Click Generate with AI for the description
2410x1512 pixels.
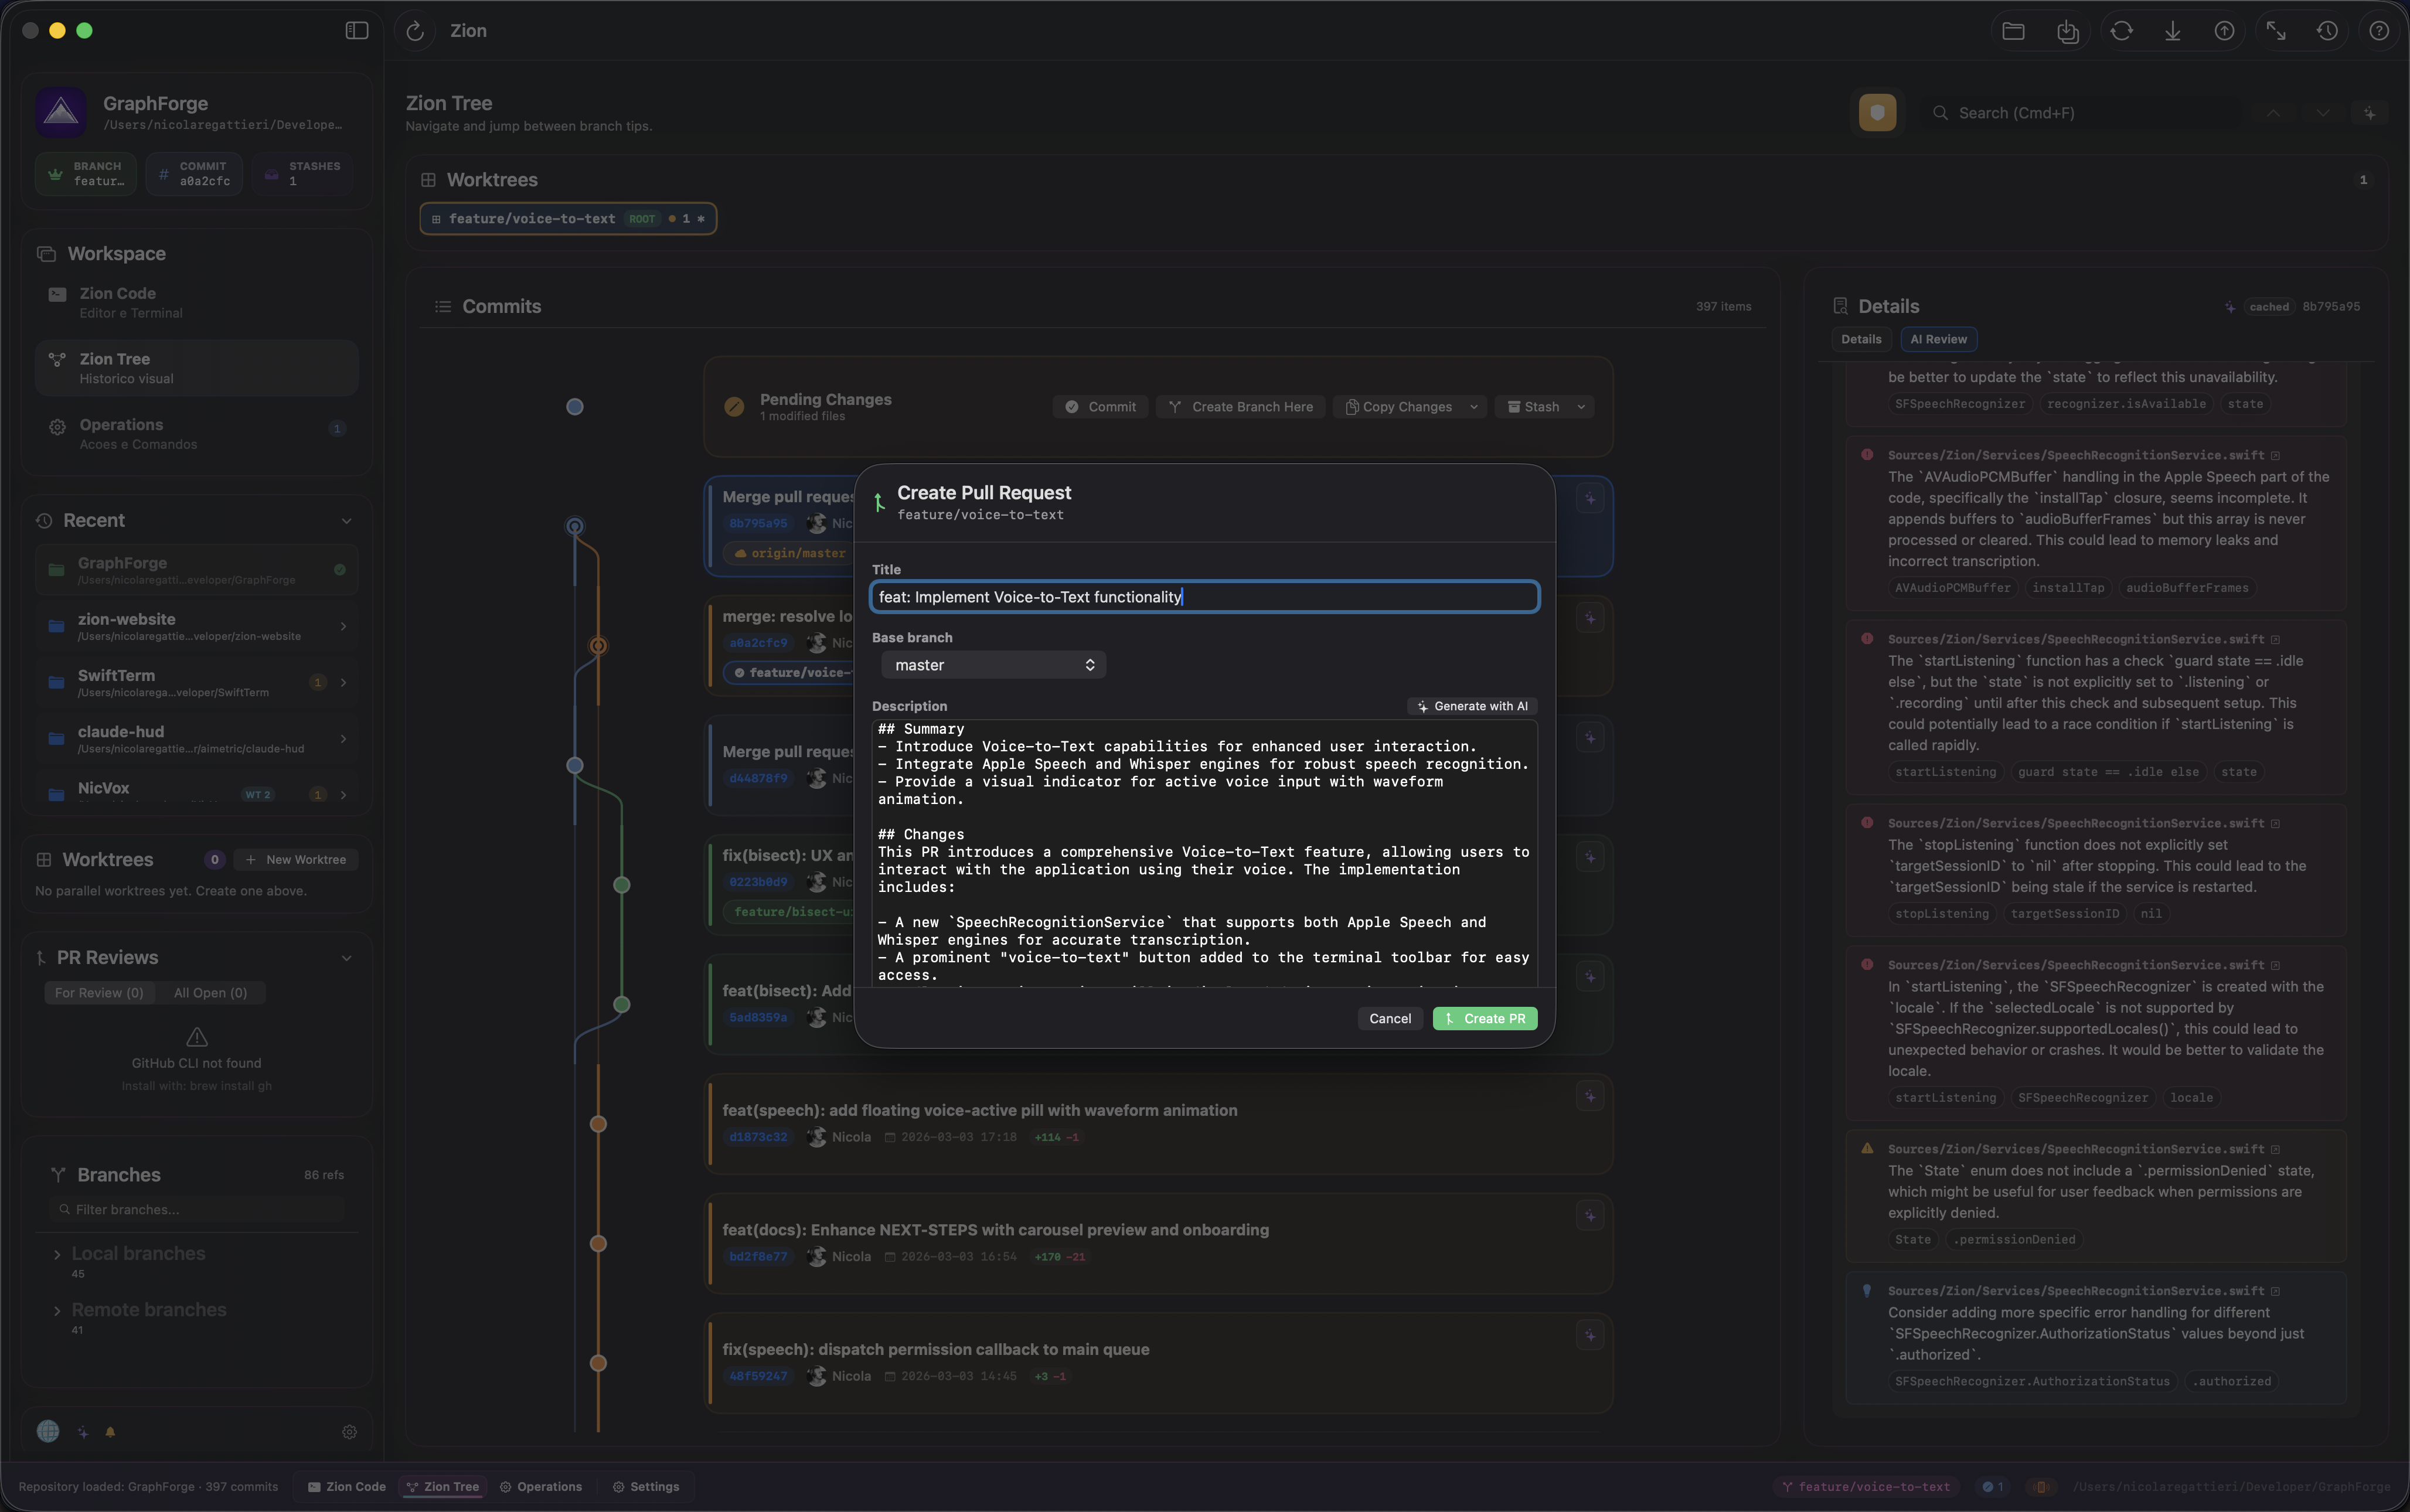[1472, 705]
